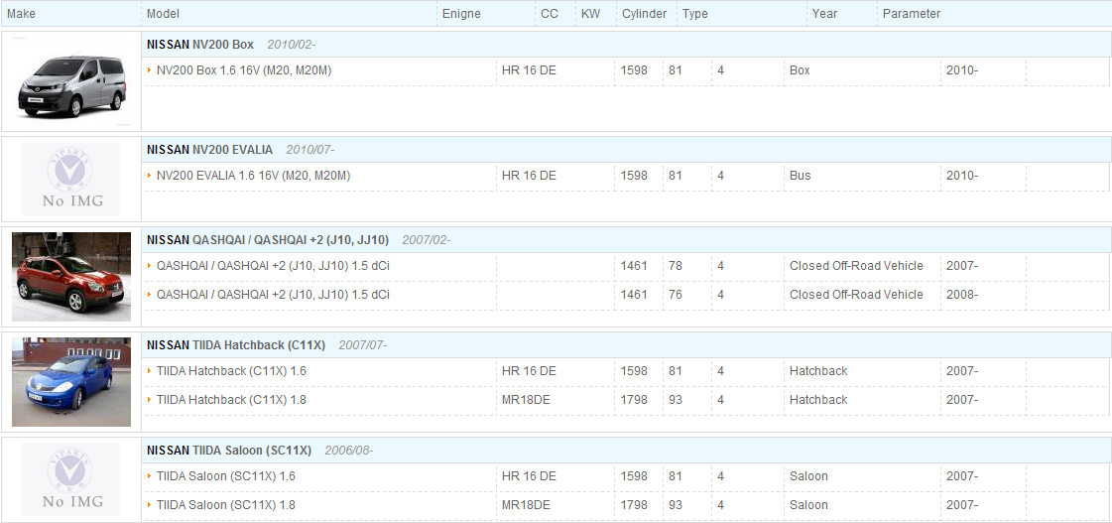Select QASHQAI 1.5 dCi 76 KW row
This screenshot has width=1112, height=523.
click(273, 294)
